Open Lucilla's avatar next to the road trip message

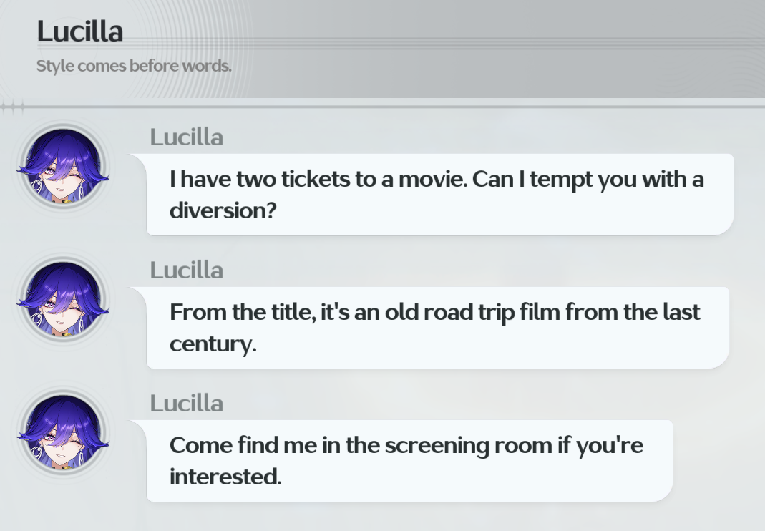(x=63, y=301)
